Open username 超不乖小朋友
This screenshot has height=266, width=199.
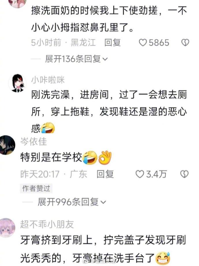tap(47, 224)
